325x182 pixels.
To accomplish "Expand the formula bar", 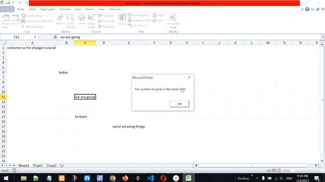I will [x=323, y=37].
